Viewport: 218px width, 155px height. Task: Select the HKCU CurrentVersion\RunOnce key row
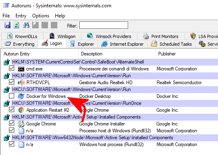coord(115,103)
